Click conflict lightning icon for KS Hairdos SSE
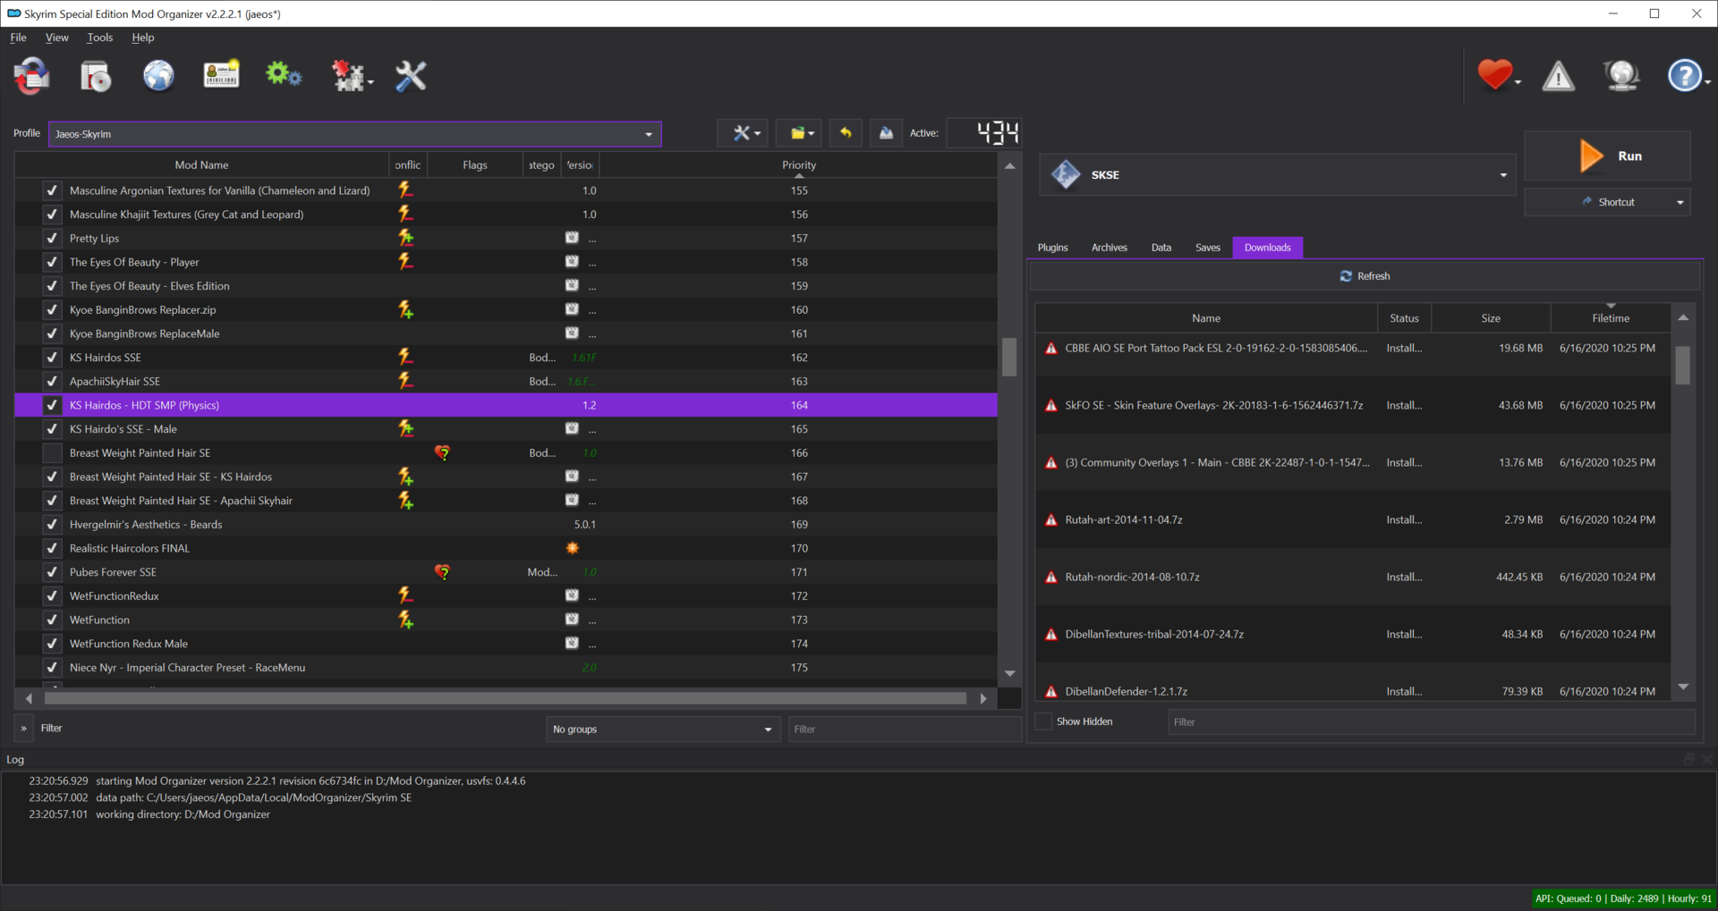Viewport: 1718px width, 911px height. 406,358
